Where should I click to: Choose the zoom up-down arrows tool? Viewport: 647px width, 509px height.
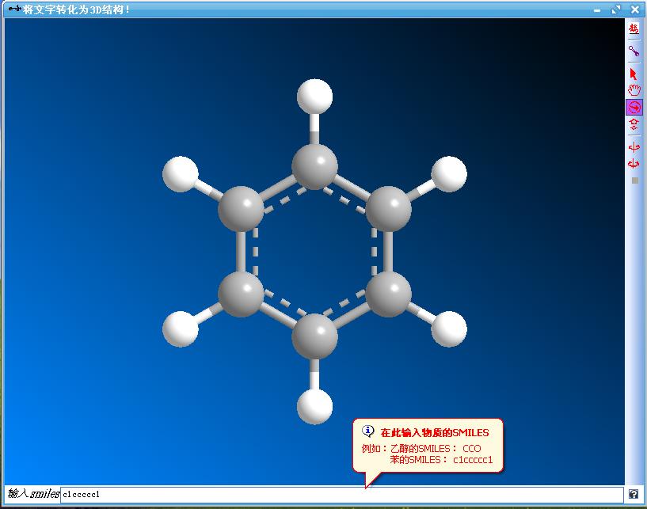(634, 124)
